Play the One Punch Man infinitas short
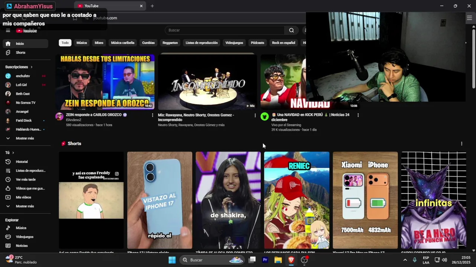The image size is (476, 267). click(x=434, y=200)
